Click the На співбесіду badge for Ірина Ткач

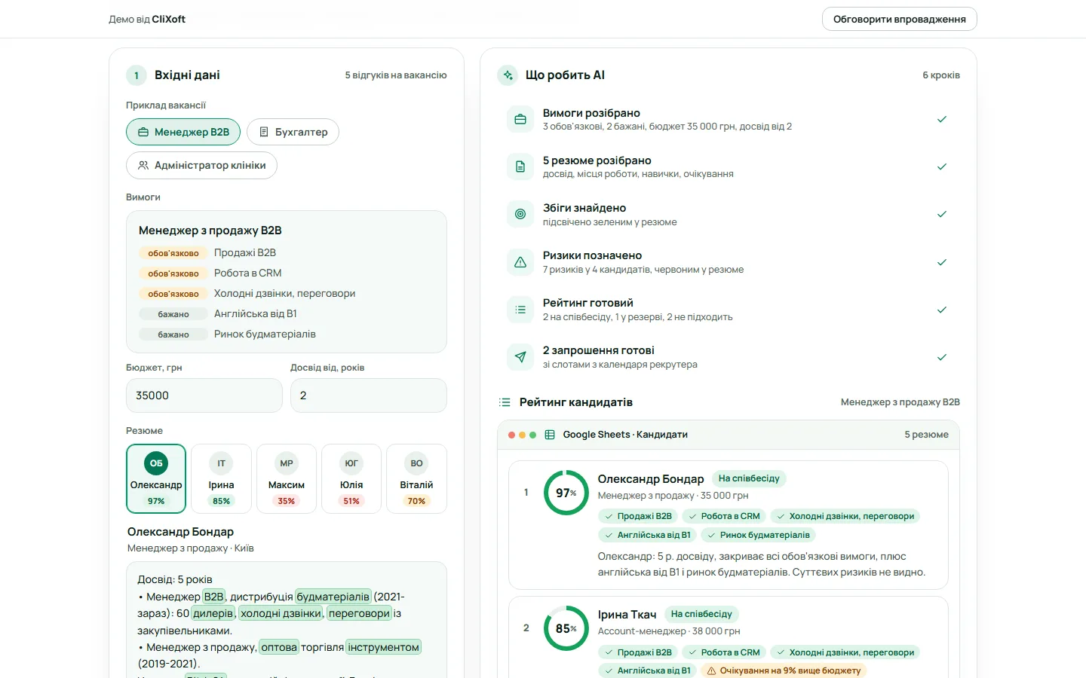coord(701,614)
